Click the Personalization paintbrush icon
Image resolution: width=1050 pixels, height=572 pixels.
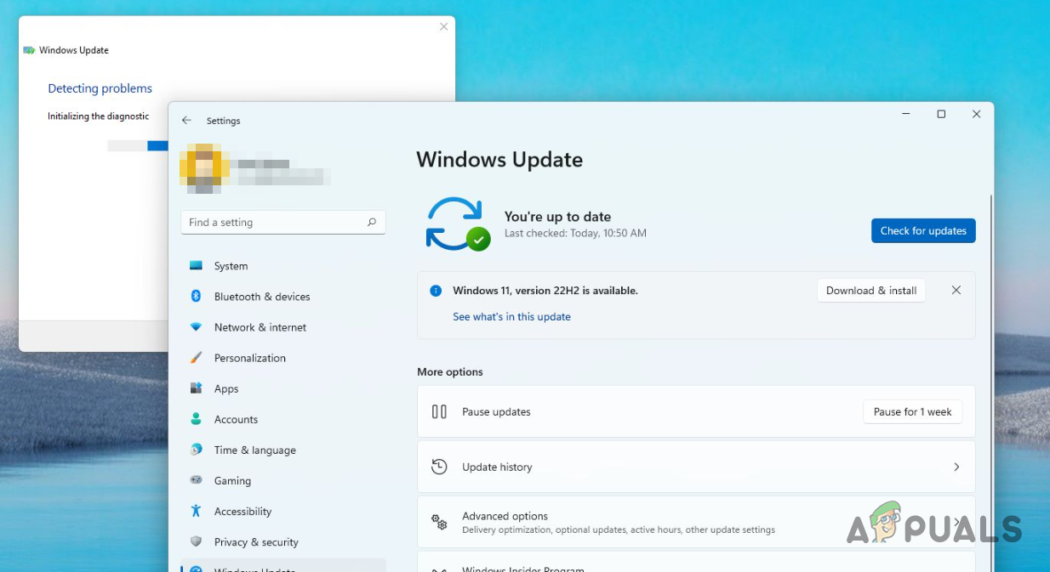point(196,358)
